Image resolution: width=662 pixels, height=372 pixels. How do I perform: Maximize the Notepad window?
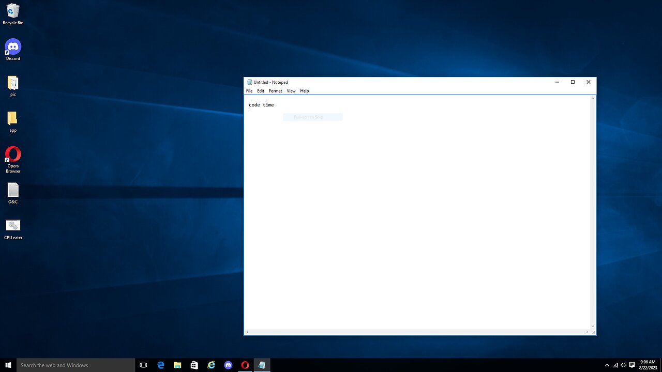pyautogui.click(x=573, y=82)
